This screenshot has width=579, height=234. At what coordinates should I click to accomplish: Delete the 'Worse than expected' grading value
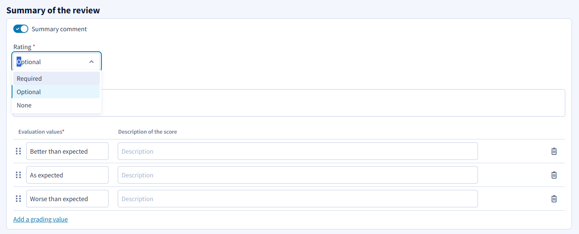(554, 199)
